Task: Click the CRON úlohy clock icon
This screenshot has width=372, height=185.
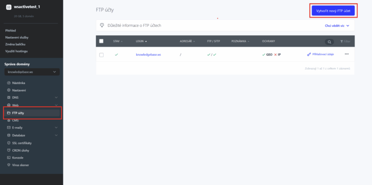Action: [x=9, y=151]
